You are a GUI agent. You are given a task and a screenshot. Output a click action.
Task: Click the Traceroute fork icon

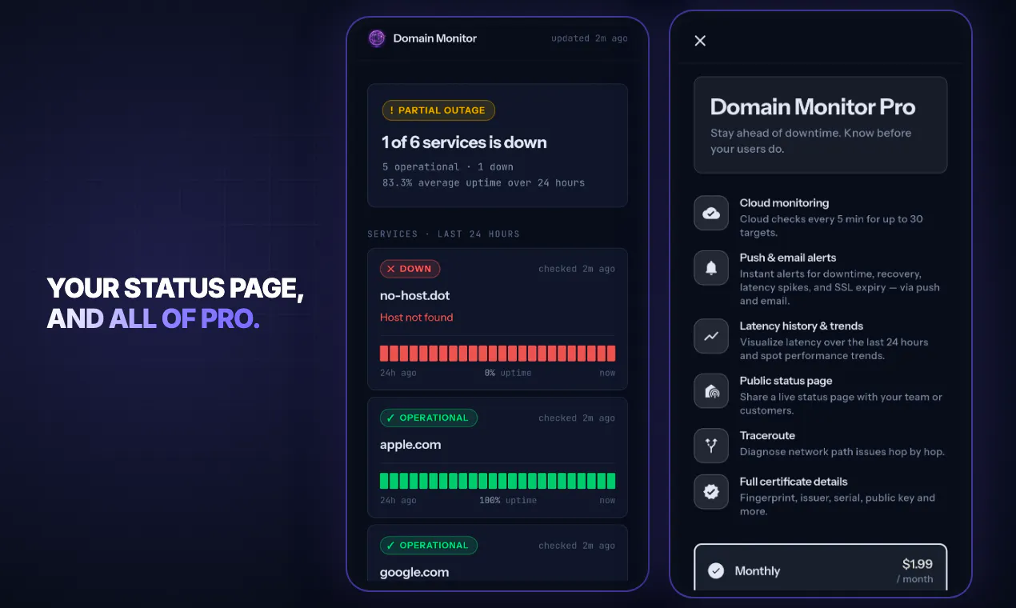click(711, 446)
